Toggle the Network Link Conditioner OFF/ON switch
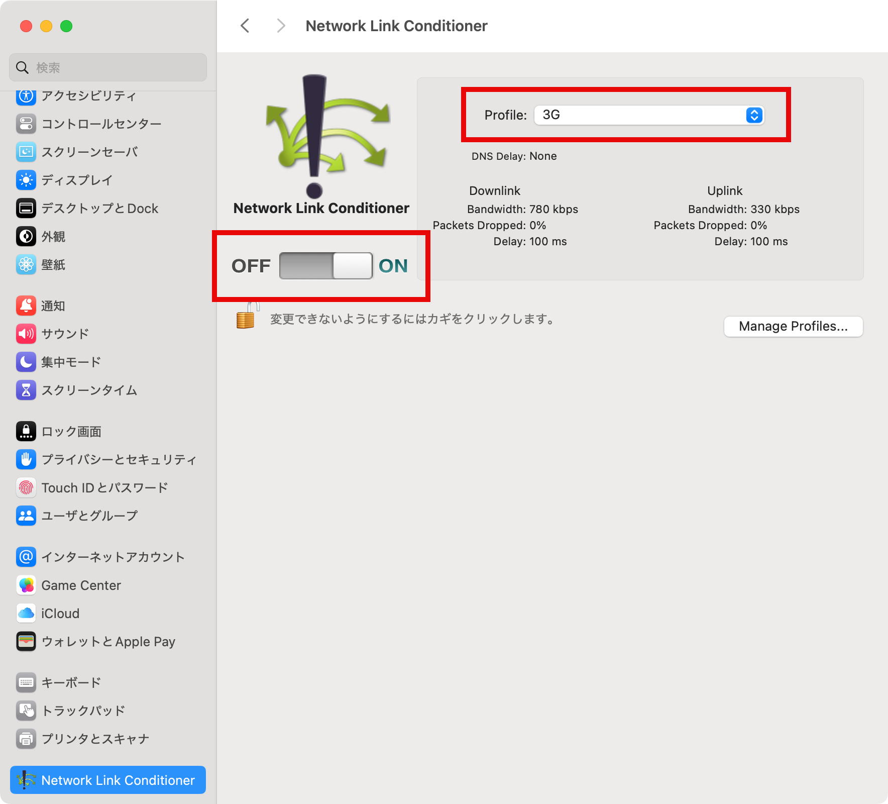Viewport: 888px width, 804px height. pyautogui.click(x=325, y=266)
